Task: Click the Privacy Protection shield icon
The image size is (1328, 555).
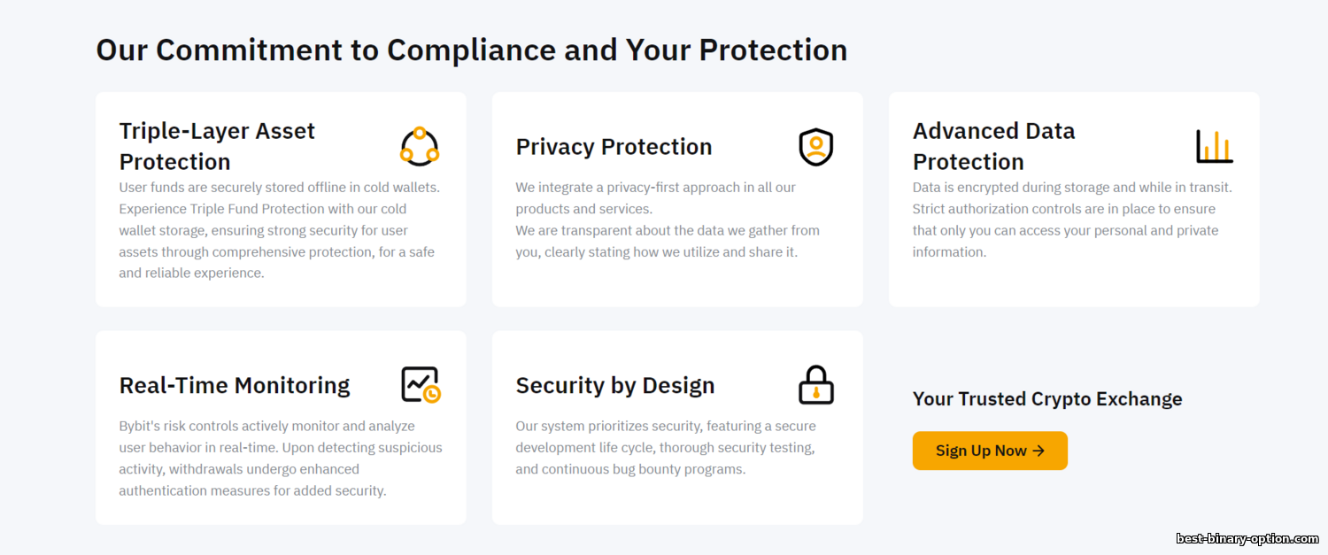Action: click(815, 147)
